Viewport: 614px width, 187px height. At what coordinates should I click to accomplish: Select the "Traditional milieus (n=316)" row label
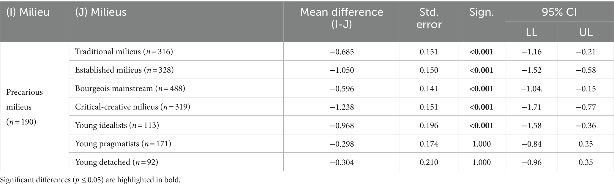tap(124, 52)
